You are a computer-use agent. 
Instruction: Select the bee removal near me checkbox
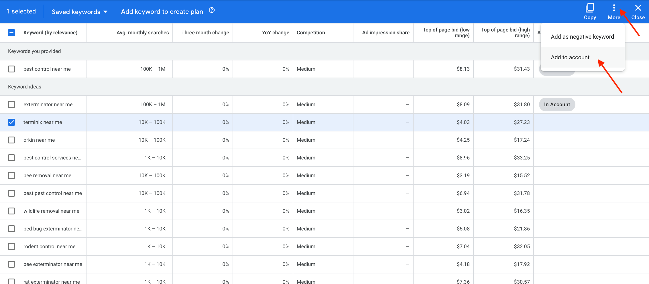point(11,175)
